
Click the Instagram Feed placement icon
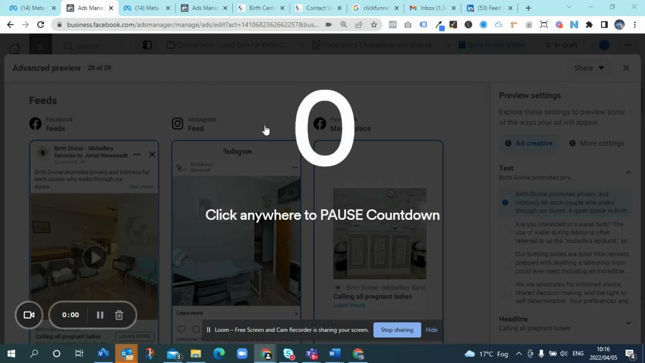click(177, 124)
